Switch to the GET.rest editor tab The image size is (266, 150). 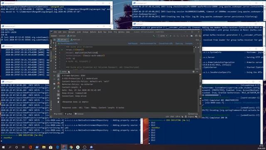tap(63, 40)
